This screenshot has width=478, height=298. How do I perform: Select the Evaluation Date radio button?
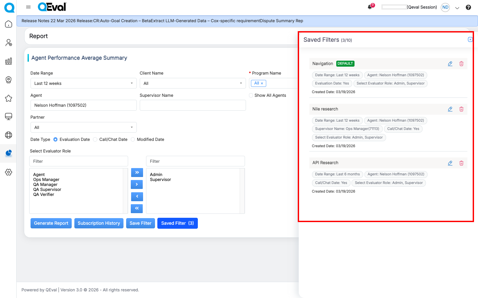coord(55,140)
